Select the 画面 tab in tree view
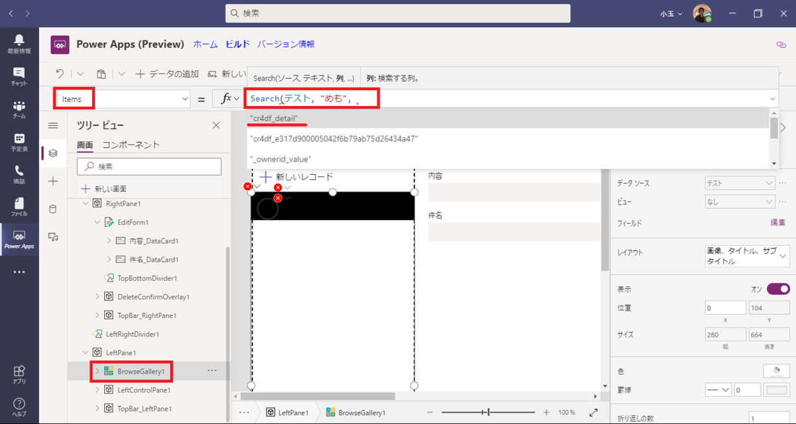Screen dimensions: 796x424 point(85,144)
